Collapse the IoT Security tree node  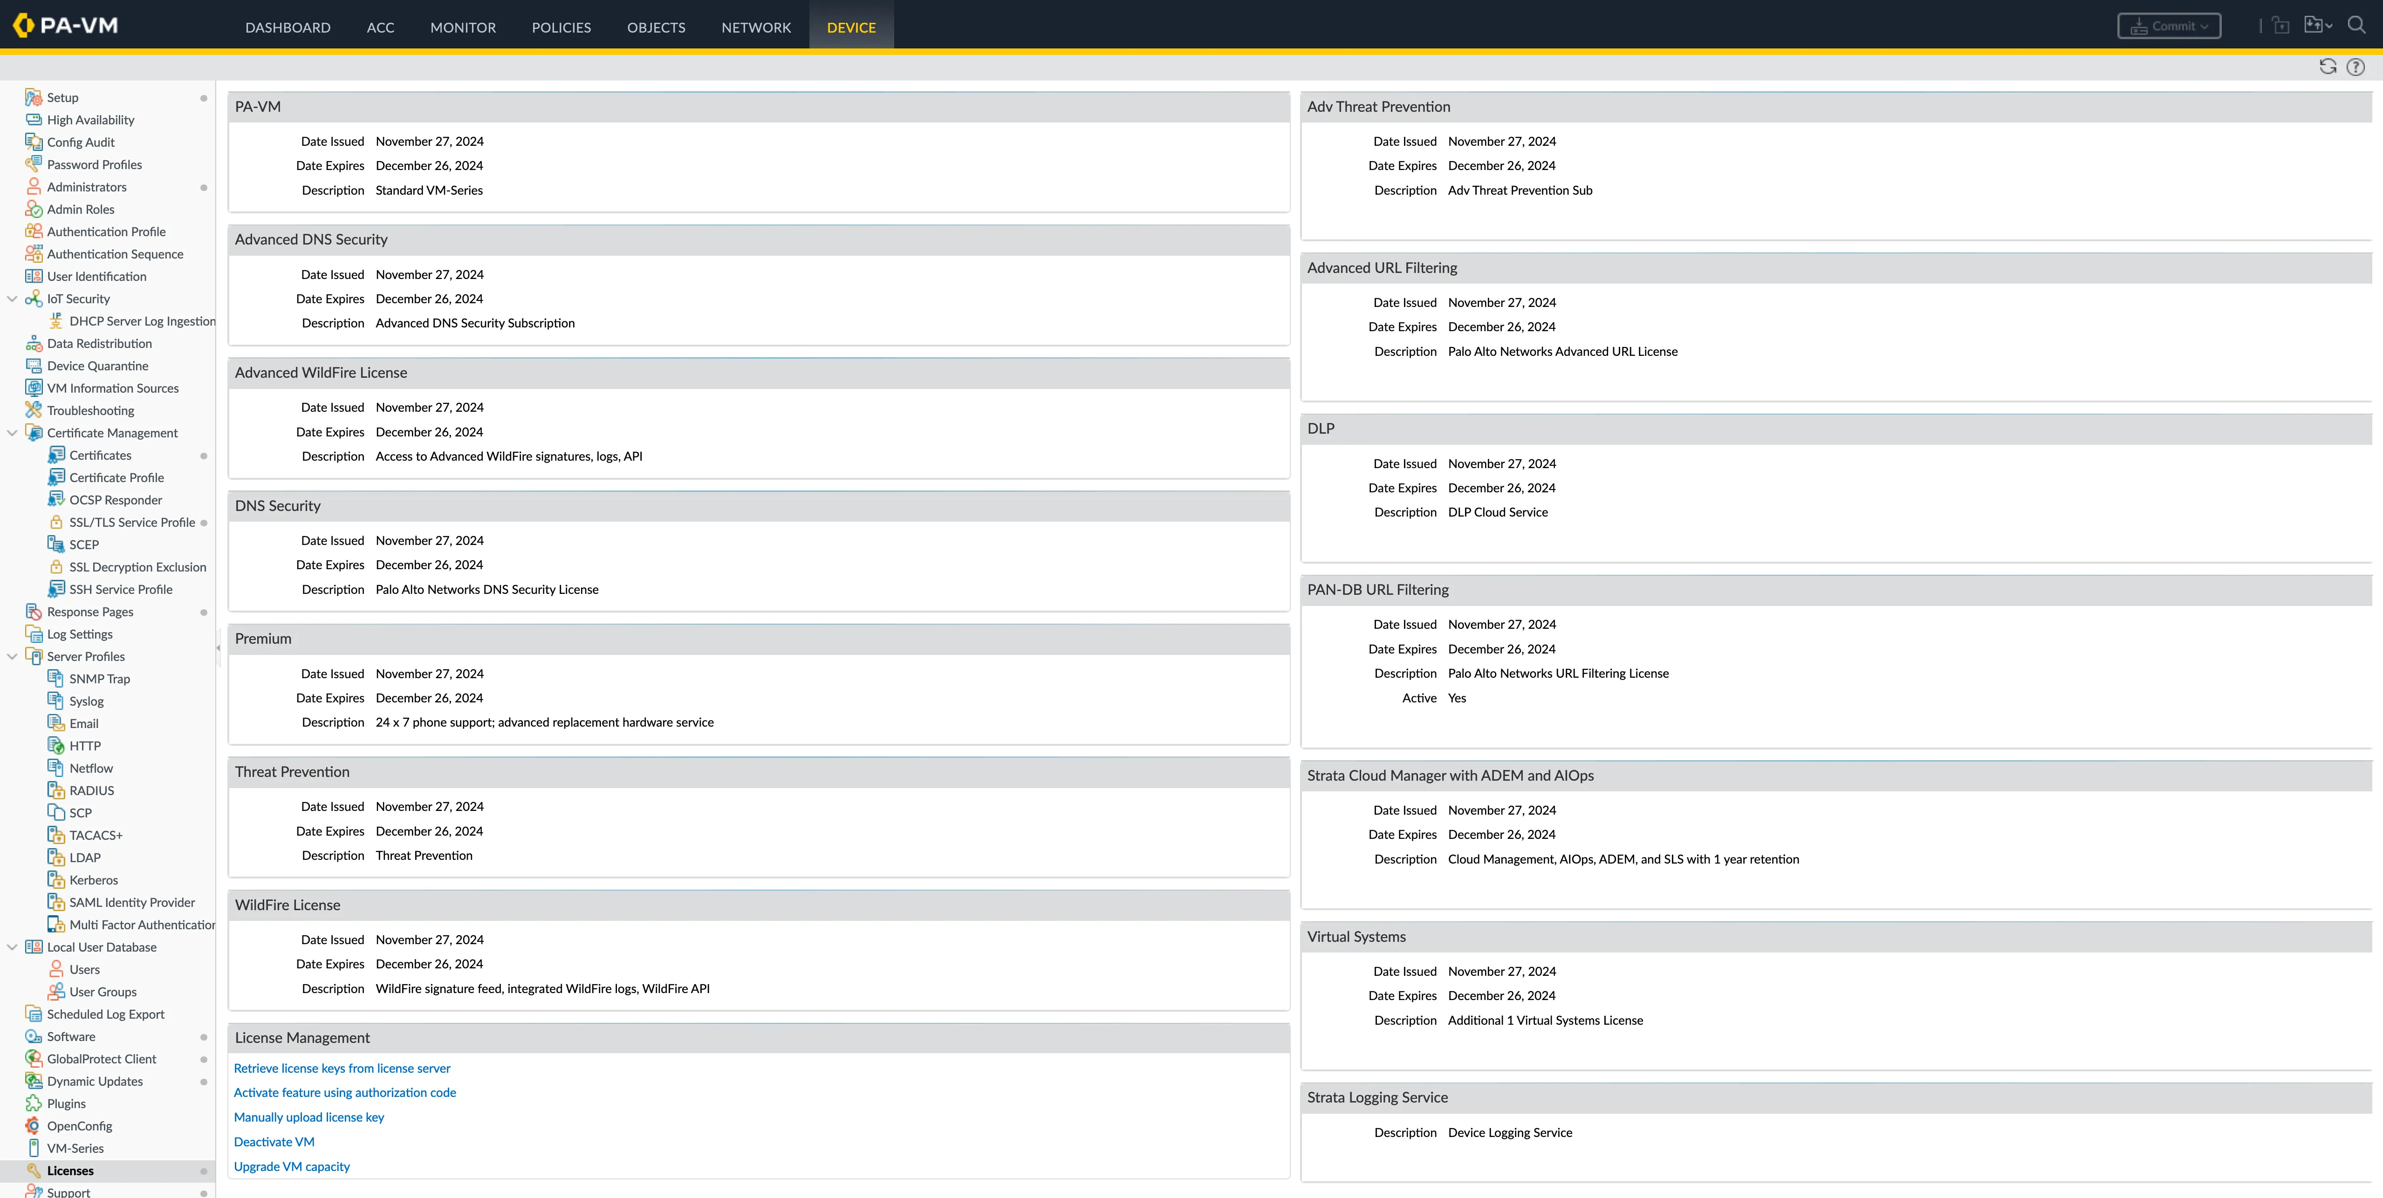tap(12, 299)
